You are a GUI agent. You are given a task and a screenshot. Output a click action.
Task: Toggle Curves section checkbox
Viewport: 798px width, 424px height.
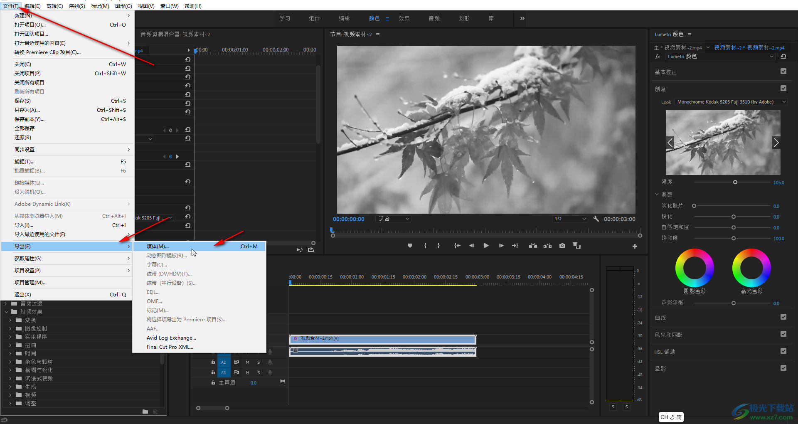point(783,317)
